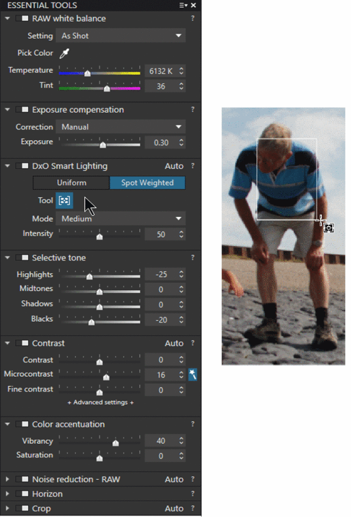Click the Temperature value field 6132 K

(x=161, y=71)
